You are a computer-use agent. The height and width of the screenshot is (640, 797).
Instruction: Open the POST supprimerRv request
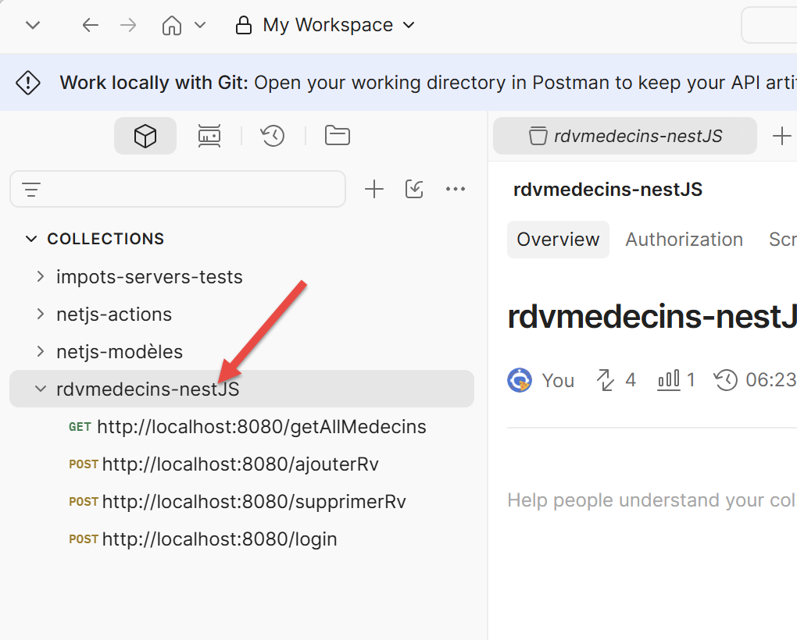pyautogui.click(x=238, y=502)
